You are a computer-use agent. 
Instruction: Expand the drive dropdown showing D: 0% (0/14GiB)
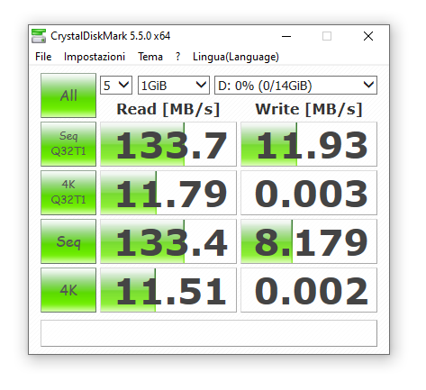(295, 86)
